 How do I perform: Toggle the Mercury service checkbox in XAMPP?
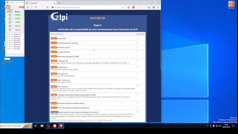[x=10, y=26]
